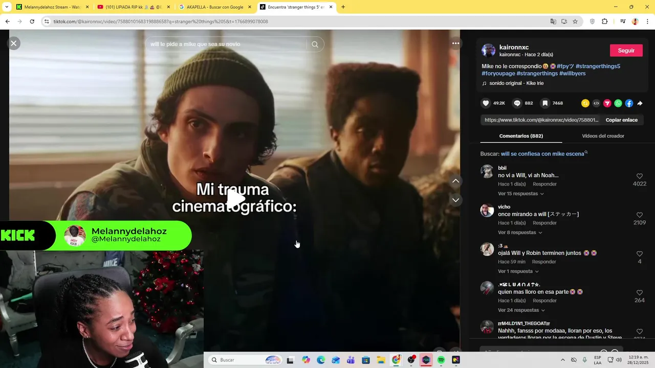Viewport: 655px width, 368px height.
Task: Like the 'quien mas lloro' comment
Action: click(640, 293)
